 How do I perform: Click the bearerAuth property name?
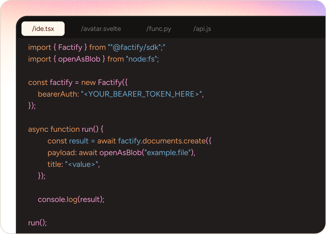point(57,94)
